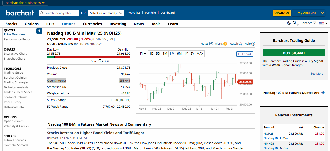Screen dimensions: 330x151
Task: Open the Stocks menu
Action: [x=11, y=24]
